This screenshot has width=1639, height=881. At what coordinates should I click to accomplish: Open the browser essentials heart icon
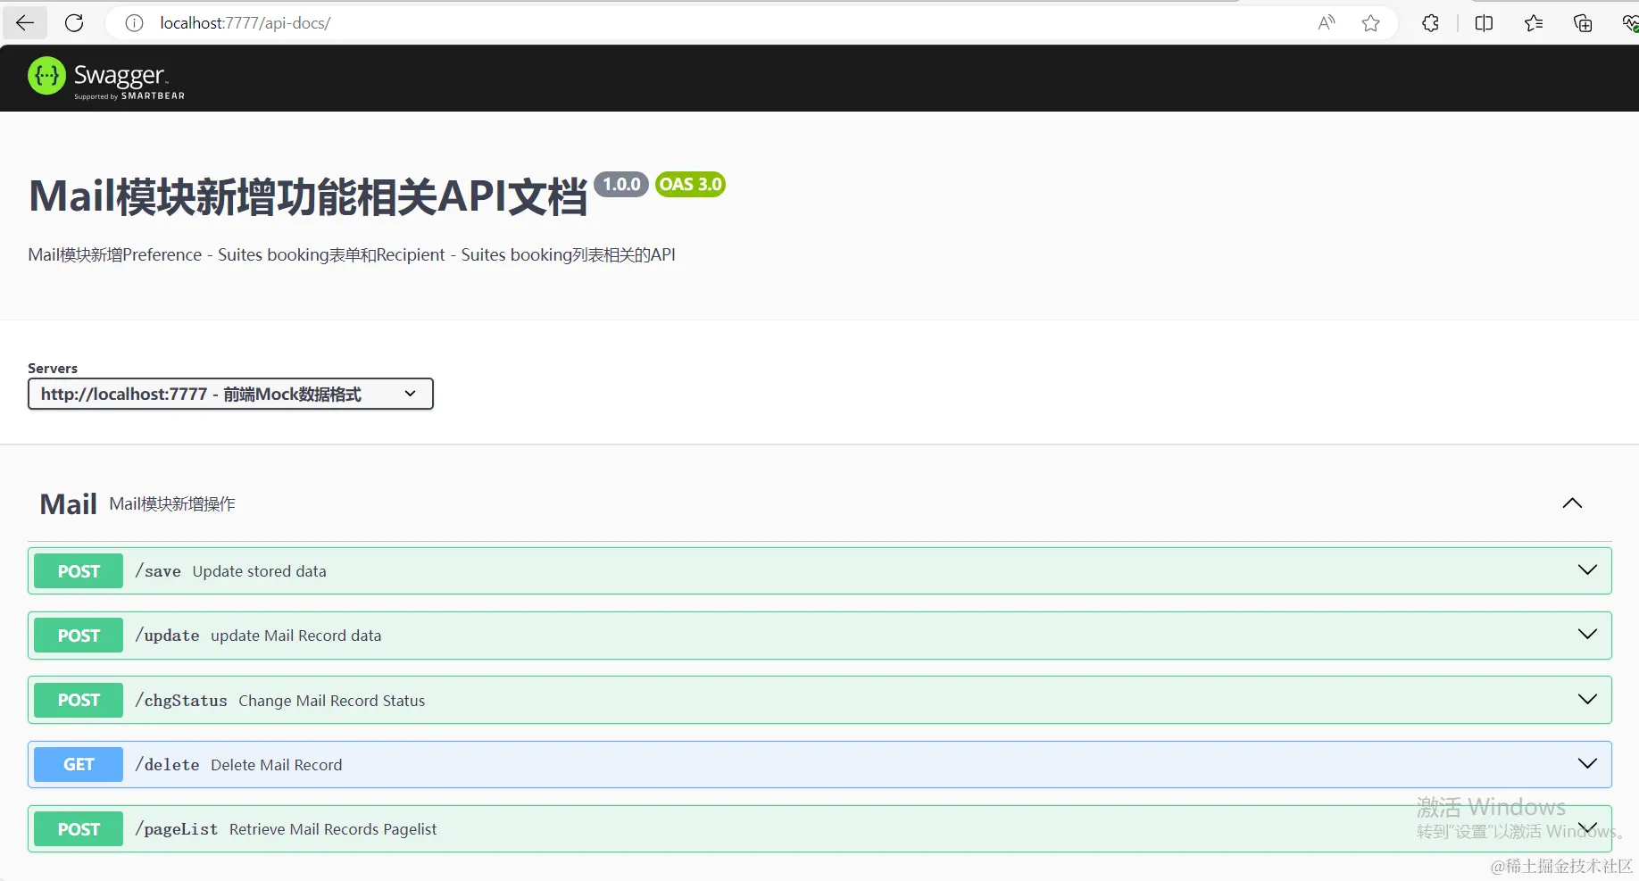(x=1629, y=23)
